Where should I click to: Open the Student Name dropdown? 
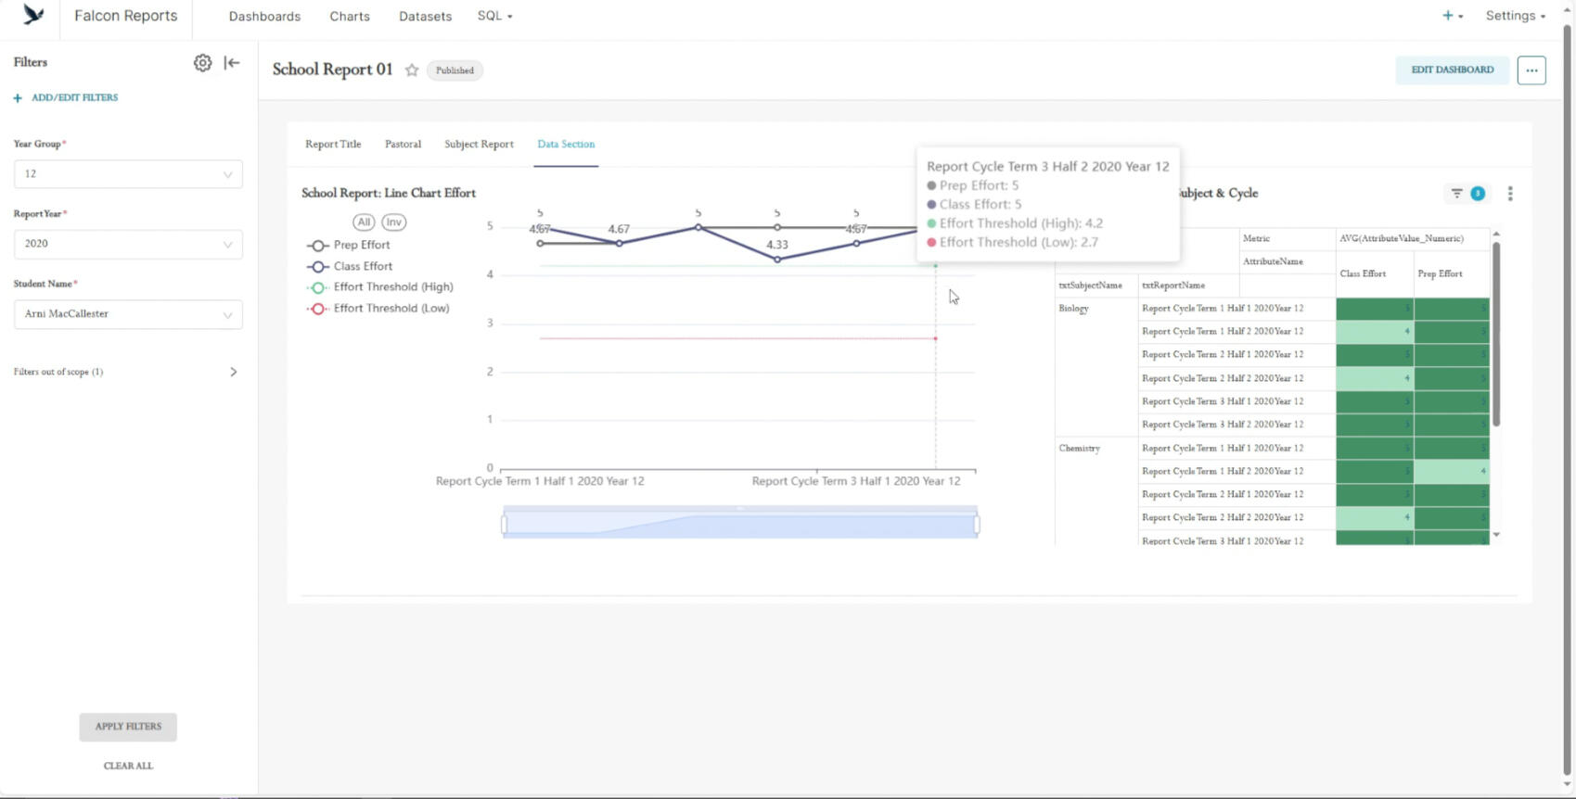[128, 314]
